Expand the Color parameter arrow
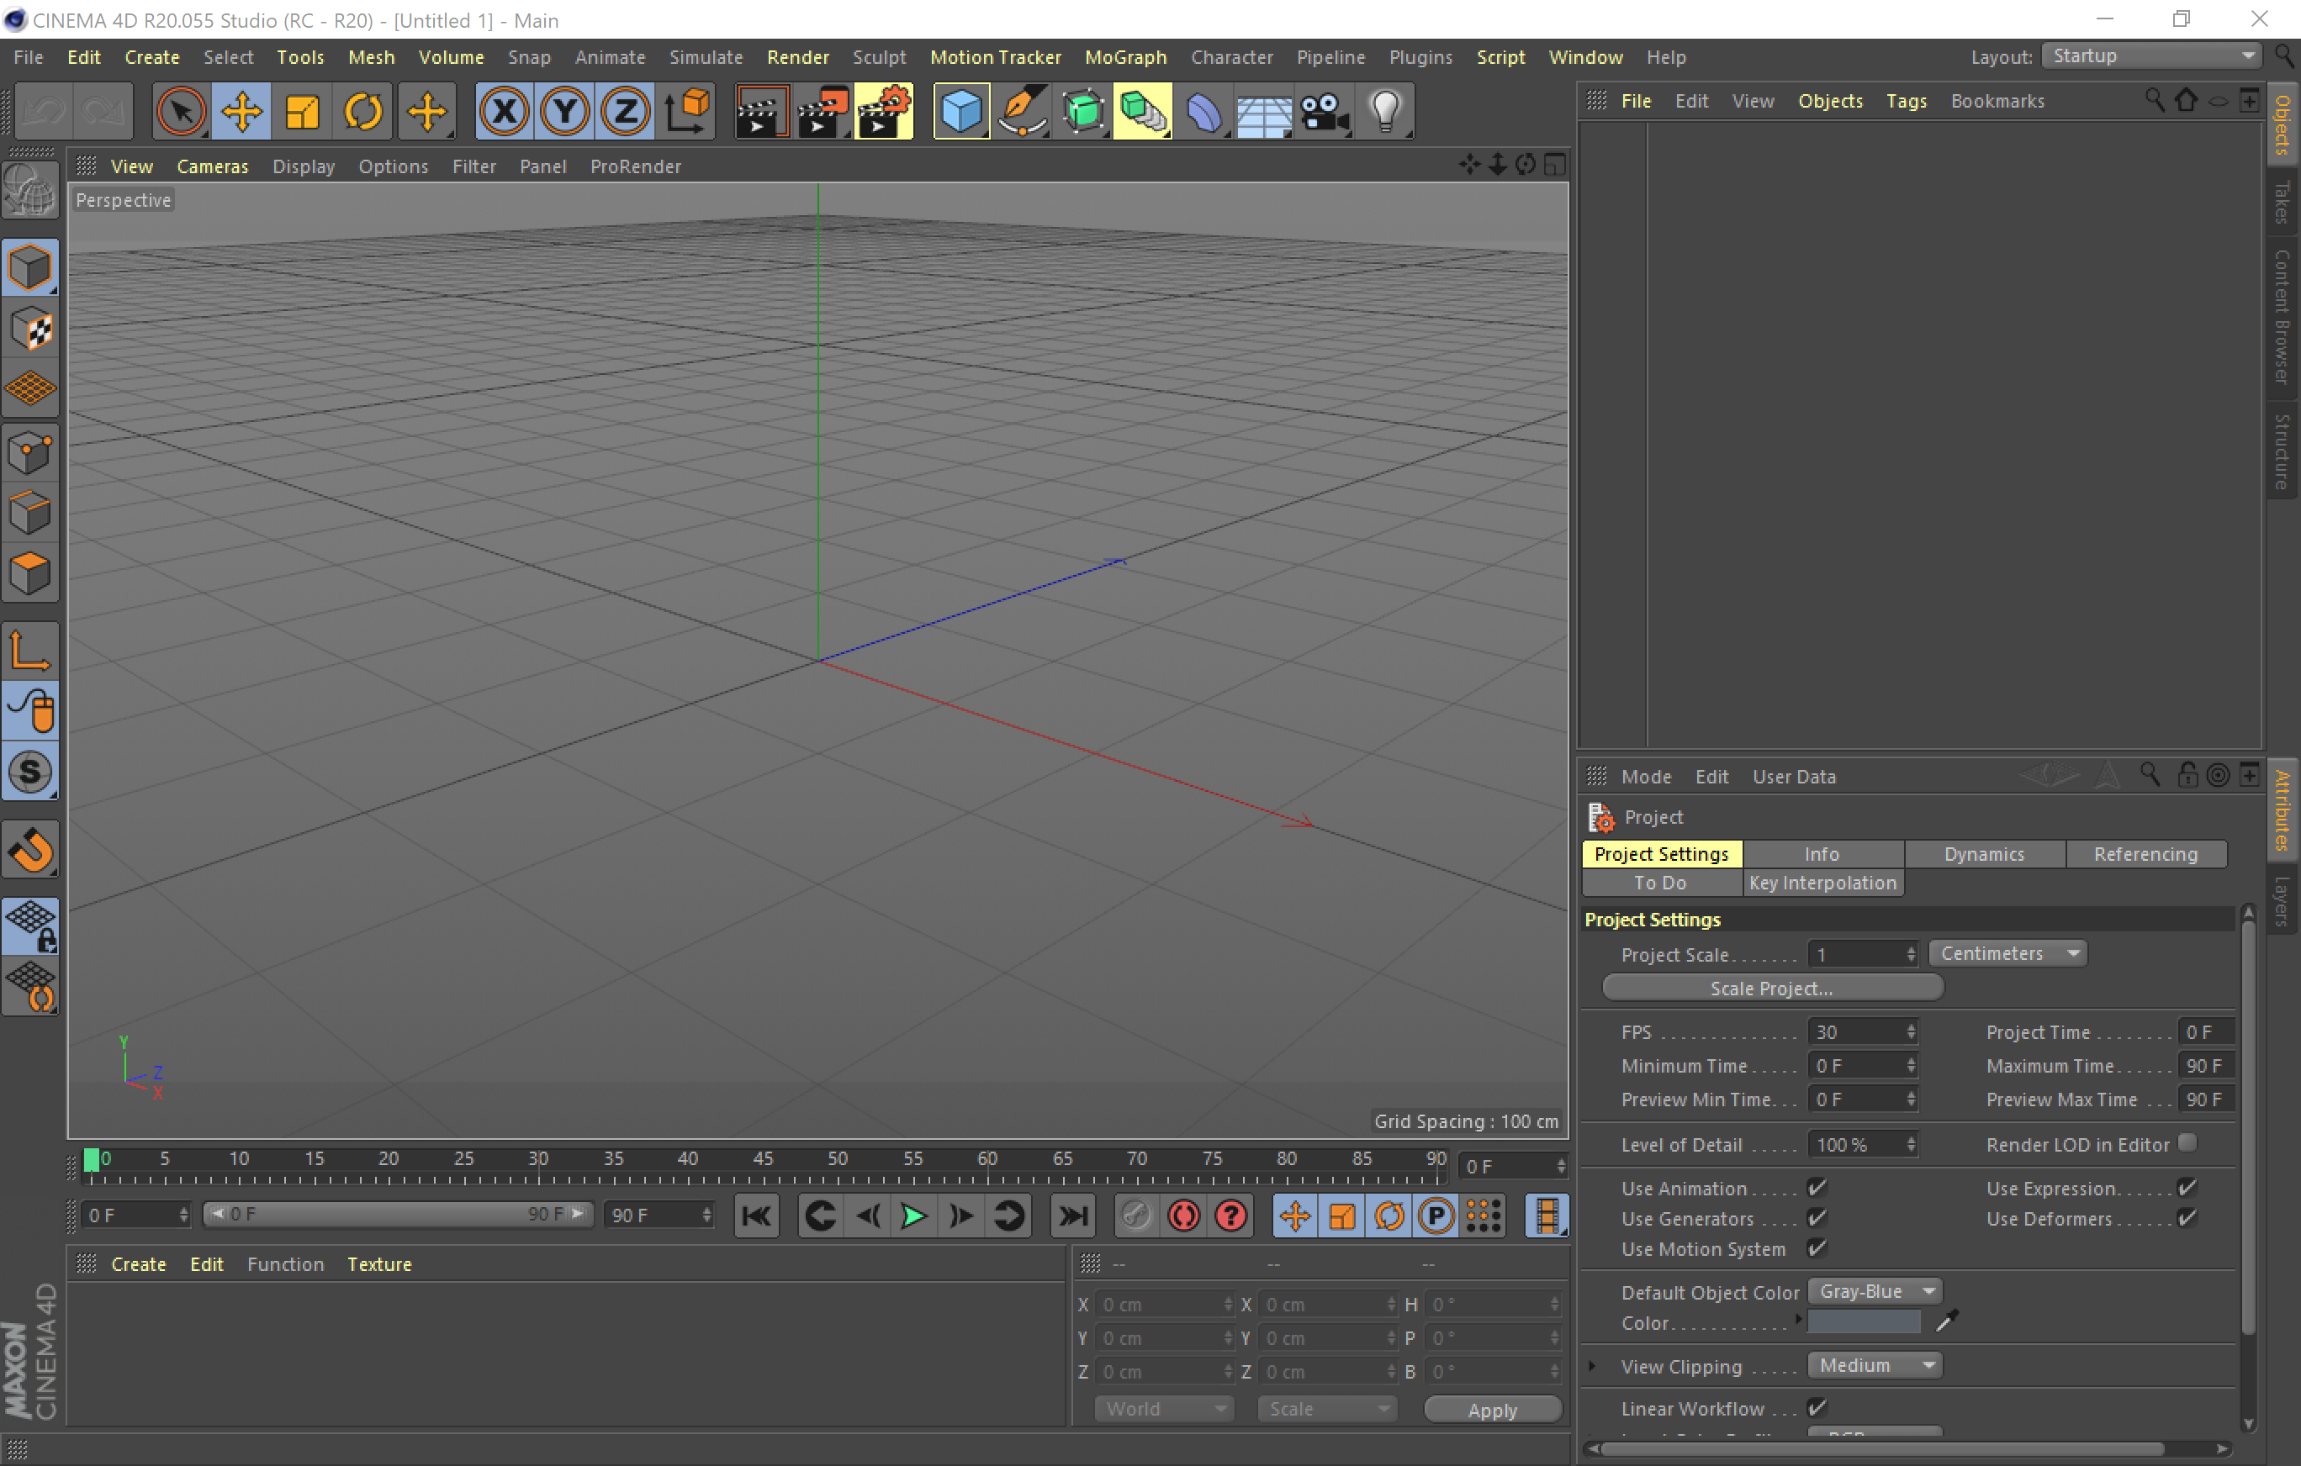 [x=1798, y=1321]
